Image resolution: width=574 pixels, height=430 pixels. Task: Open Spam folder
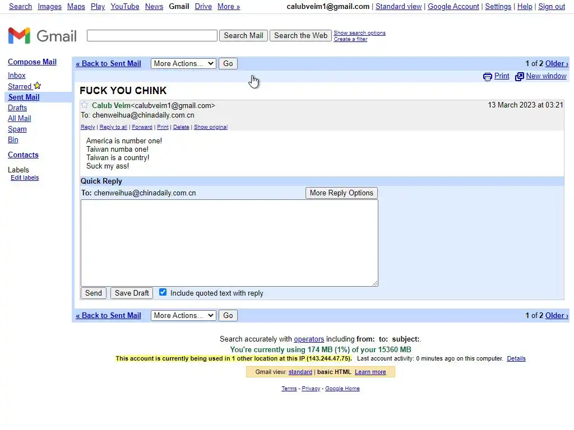(x=17, y=129)
